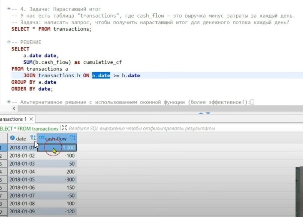Viewport: 303px width, 217px height.
Task: Click the 2018-01-04 date cell
Action: (x=22, y=172)
